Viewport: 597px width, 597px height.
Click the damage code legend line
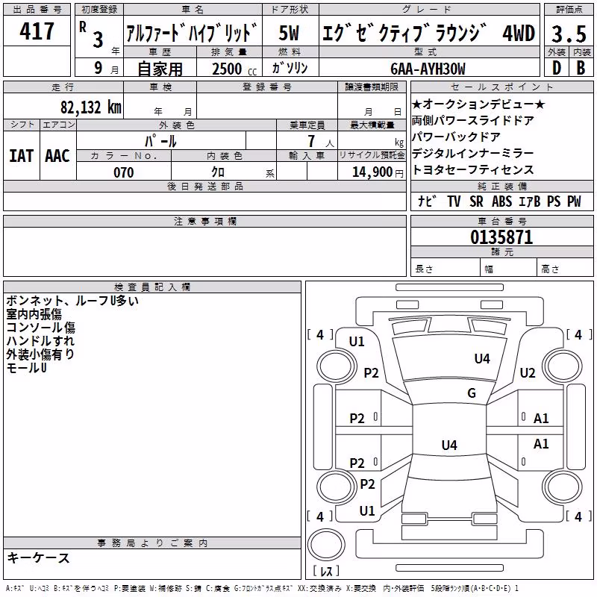pyautogui.click(x=262, y=589)
